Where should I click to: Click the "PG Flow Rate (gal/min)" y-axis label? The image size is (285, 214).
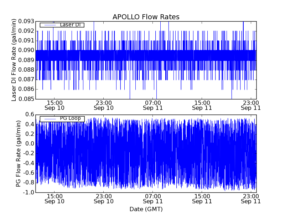pos(18,153)
